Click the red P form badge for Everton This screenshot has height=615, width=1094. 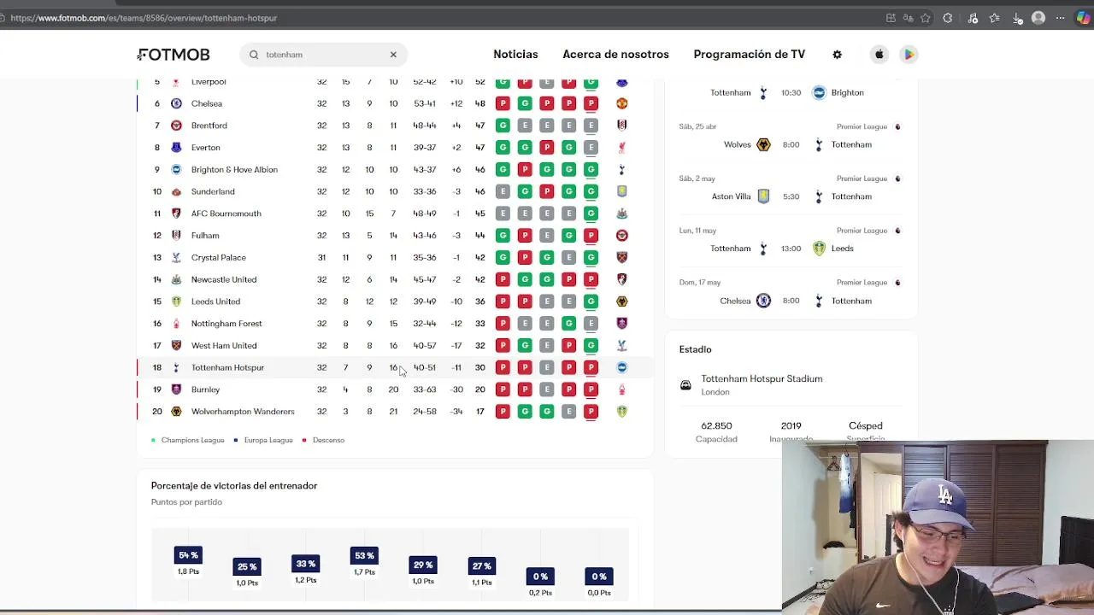(547, 148)
